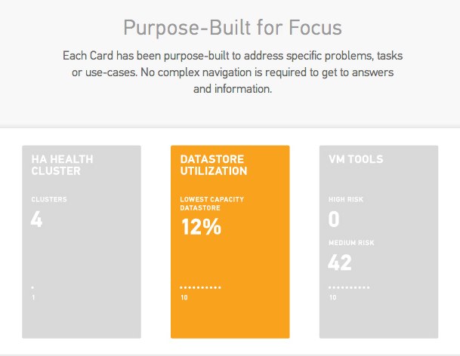Select the orange Datastore Utilization card title

[214, 165]
